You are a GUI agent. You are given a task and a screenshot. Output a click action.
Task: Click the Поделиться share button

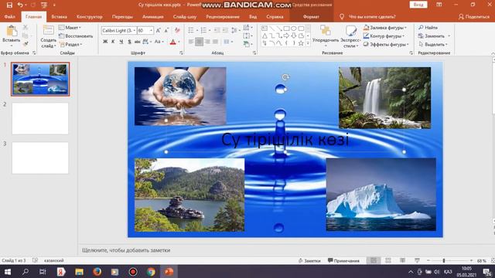click(x=474, y=17)
